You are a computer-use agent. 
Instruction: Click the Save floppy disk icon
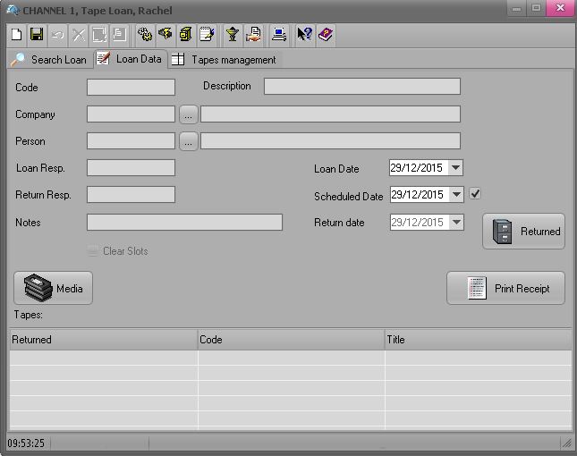[37, 35]
